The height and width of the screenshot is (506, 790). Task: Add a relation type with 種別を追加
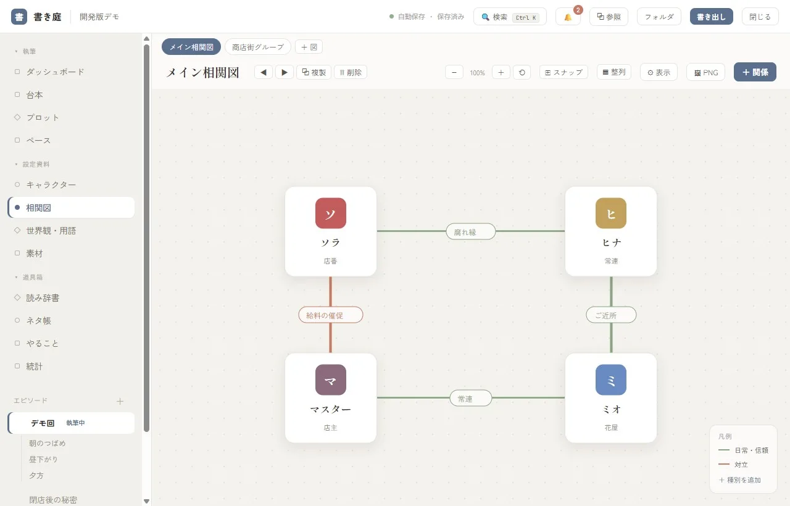(740, 479)
